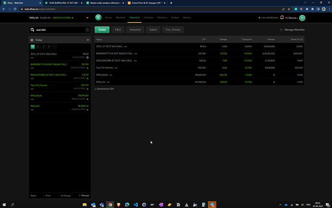The image size is (332, 208).
Task: Open the Grammarly extension icon
Action: 296,9
